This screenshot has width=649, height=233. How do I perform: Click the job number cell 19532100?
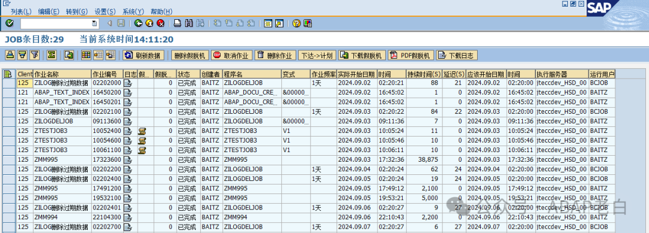[x=107, y=198]
